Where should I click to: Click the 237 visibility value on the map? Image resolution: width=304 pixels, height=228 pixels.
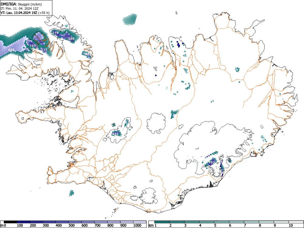(x=44, y=50)
